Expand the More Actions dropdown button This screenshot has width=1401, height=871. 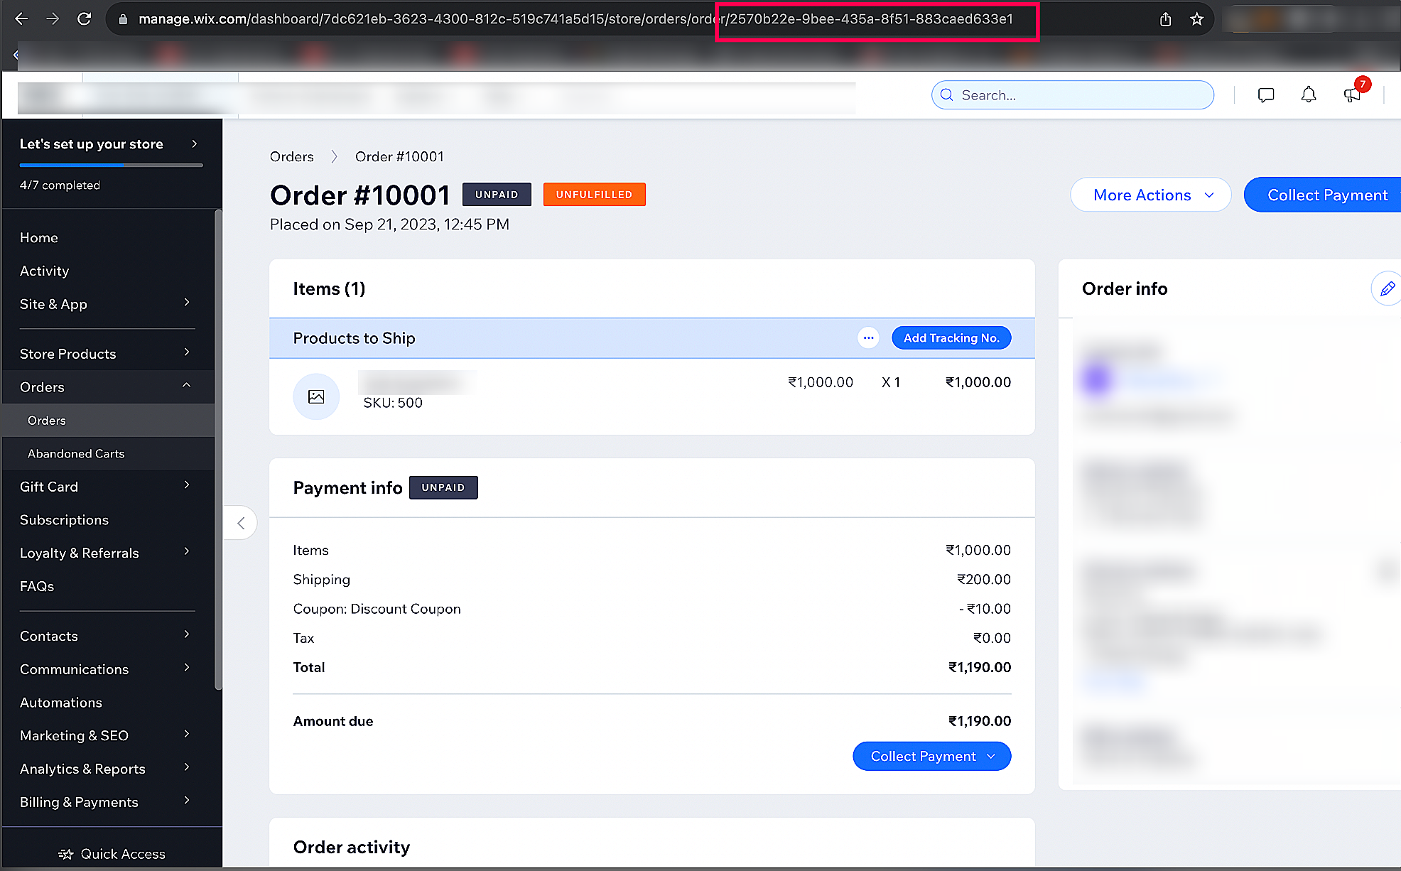[x=1151, y=195]
